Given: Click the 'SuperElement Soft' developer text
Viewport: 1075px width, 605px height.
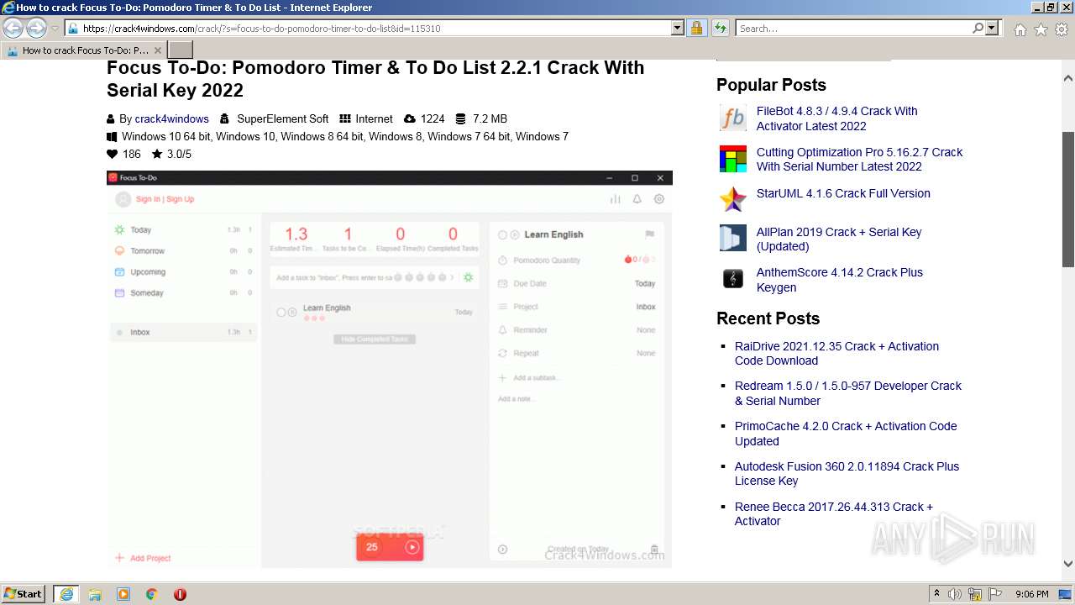Looking at the screenshot, I should tap(283, 118).
